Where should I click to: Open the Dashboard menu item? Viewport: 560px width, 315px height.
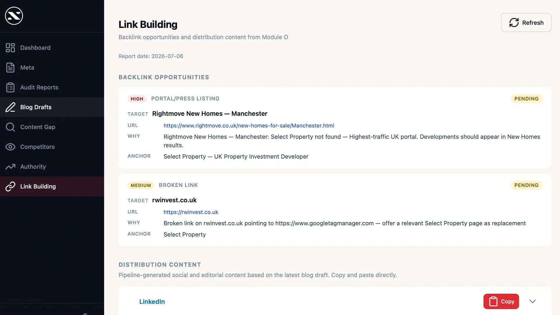(x=52, y=48)
